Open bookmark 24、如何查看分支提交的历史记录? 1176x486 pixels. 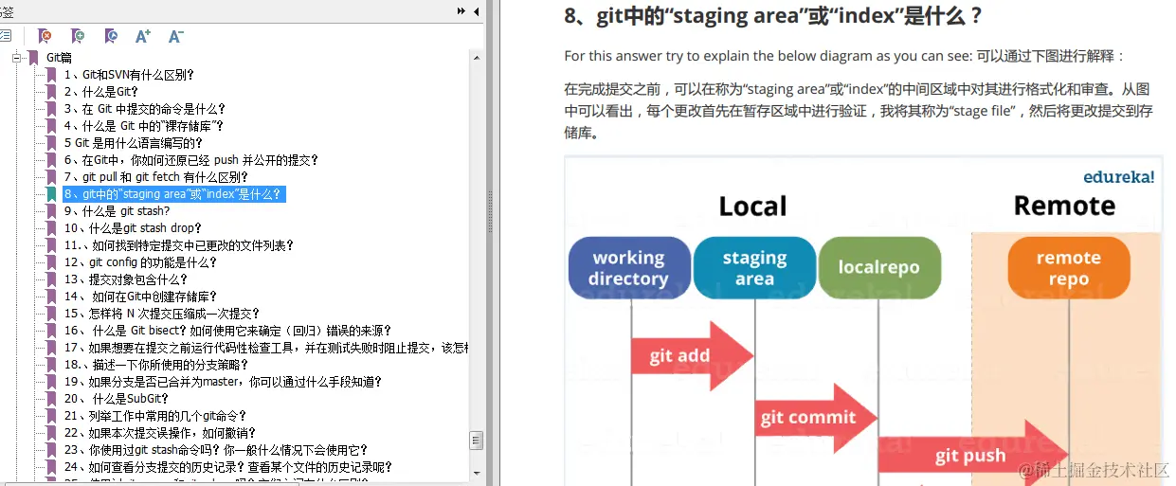(x=227, y=467)
